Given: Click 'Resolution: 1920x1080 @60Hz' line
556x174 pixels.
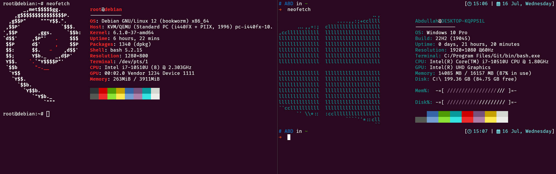Looking at the screenshot, I should (454, 50).
